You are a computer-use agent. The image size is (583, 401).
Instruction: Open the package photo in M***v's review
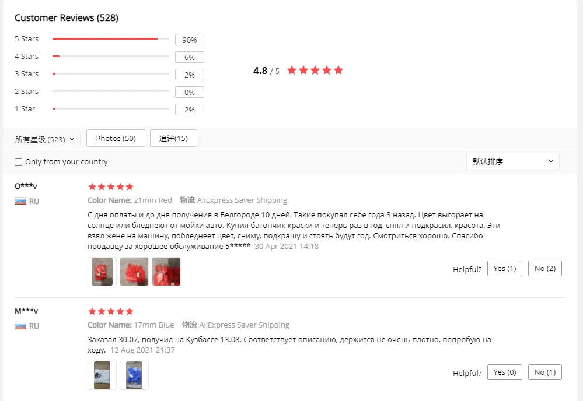[x=102, y=375]
